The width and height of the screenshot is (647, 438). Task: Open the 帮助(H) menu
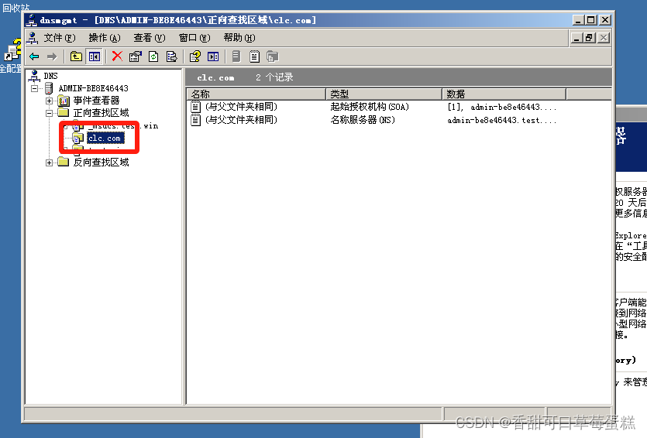pos(239,38)
